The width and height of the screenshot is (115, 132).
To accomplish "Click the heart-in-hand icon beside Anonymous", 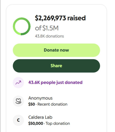I will point(18,101).
